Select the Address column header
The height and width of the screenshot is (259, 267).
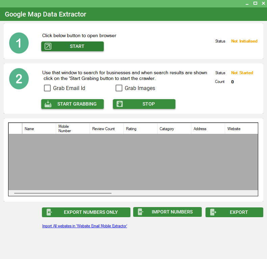(208, 129)
